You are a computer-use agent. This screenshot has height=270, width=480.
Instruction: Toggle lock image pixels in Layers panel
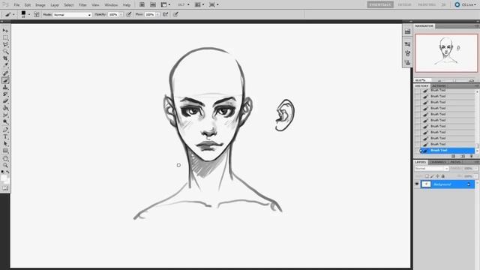pyautogui.click(x=432, y=176)
